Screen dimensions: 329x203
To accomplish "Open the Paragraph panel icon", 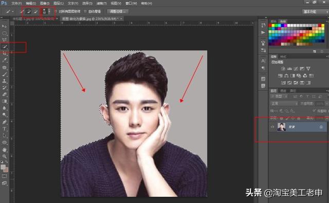I will 263,68.
